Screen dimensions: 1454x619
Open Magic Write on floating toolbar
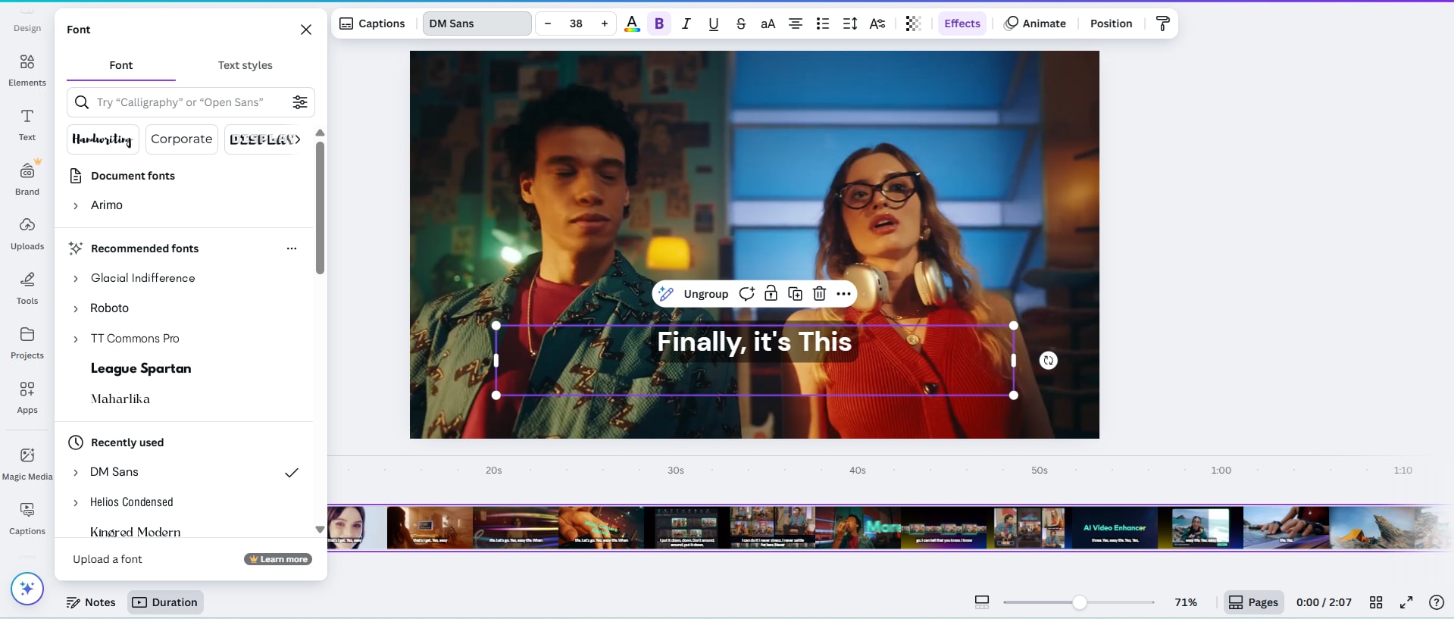(x=666, y=294)
